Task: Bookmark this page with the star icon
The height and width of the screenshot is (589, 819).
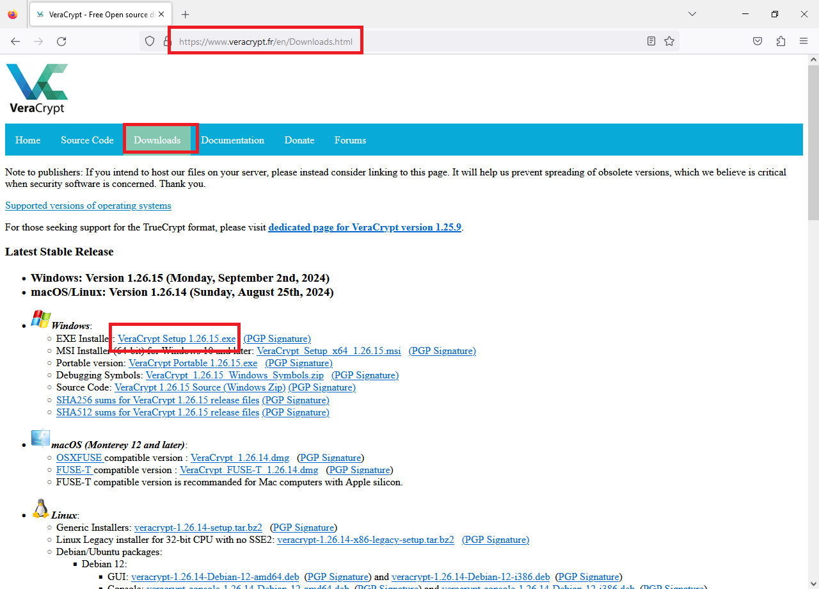Action: click(x=669, y=41)
